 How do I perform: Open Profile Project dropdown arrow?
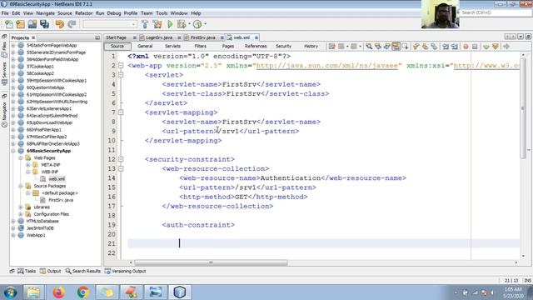tap(206, 24)
